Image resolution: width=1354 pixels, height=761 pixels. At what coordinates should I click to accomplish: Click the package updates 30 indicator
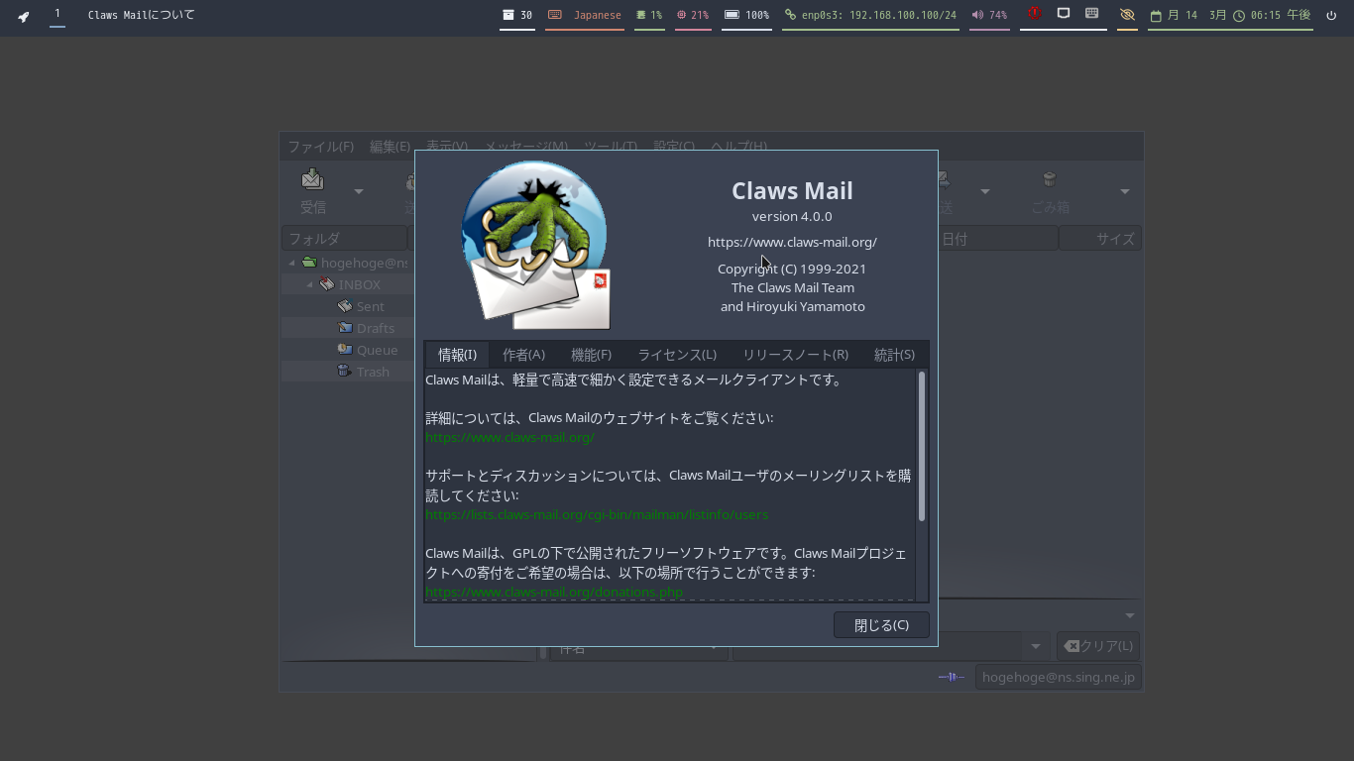point(517,15)
